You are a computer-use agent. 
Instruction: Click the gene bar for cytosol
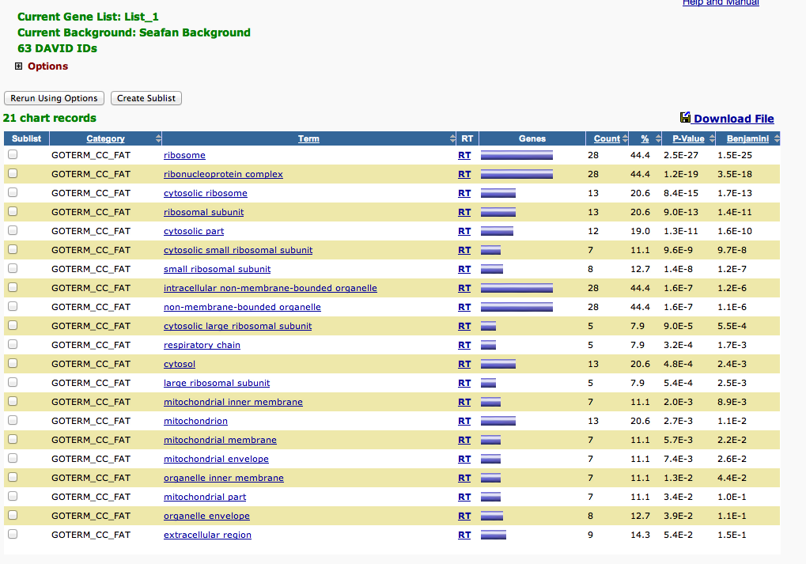click(x=498, y=364)
